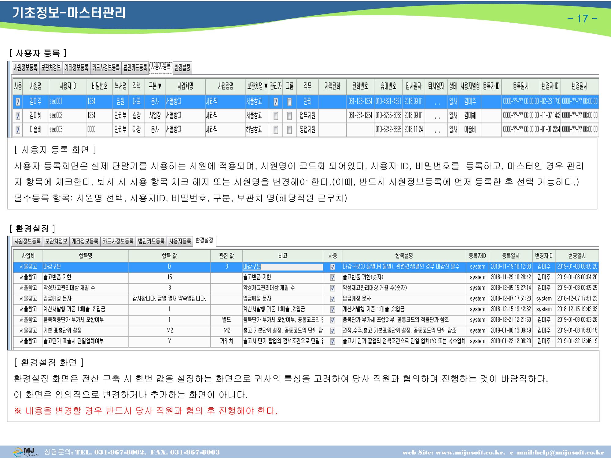This screenshot has width=611, height=459.
Task: Toggle 사용 checkbox for 기본 표출단위 설정 row
Action: pyautogui.click(x=333, y=331)
